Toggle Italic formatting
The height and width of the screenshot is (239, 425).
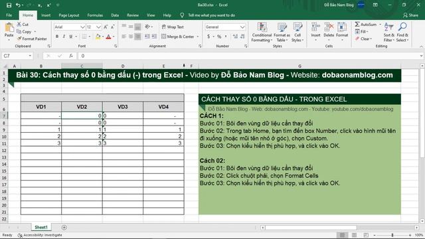coord(64,37)
